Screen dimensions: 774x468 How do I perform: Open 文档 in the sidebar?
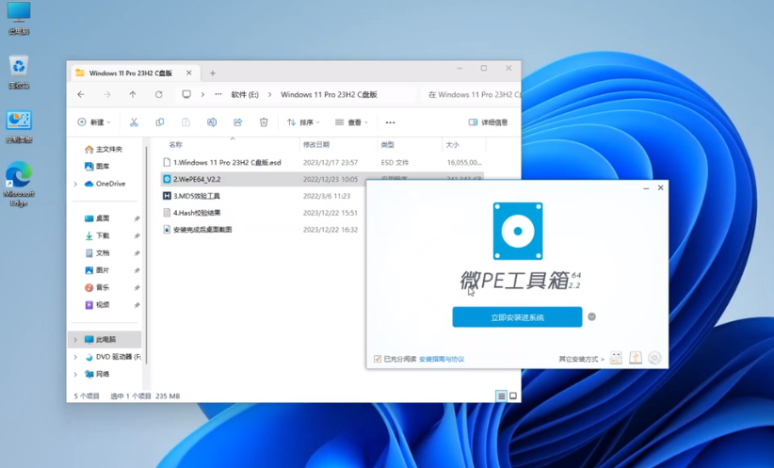(97, 252)
